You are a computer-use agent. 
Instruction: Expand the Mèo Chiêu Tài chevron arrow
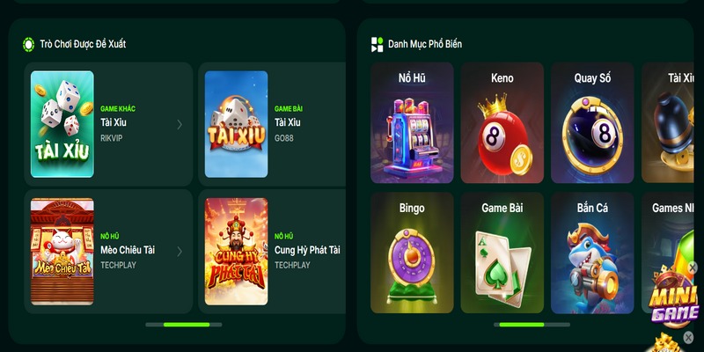coord(180,252)
